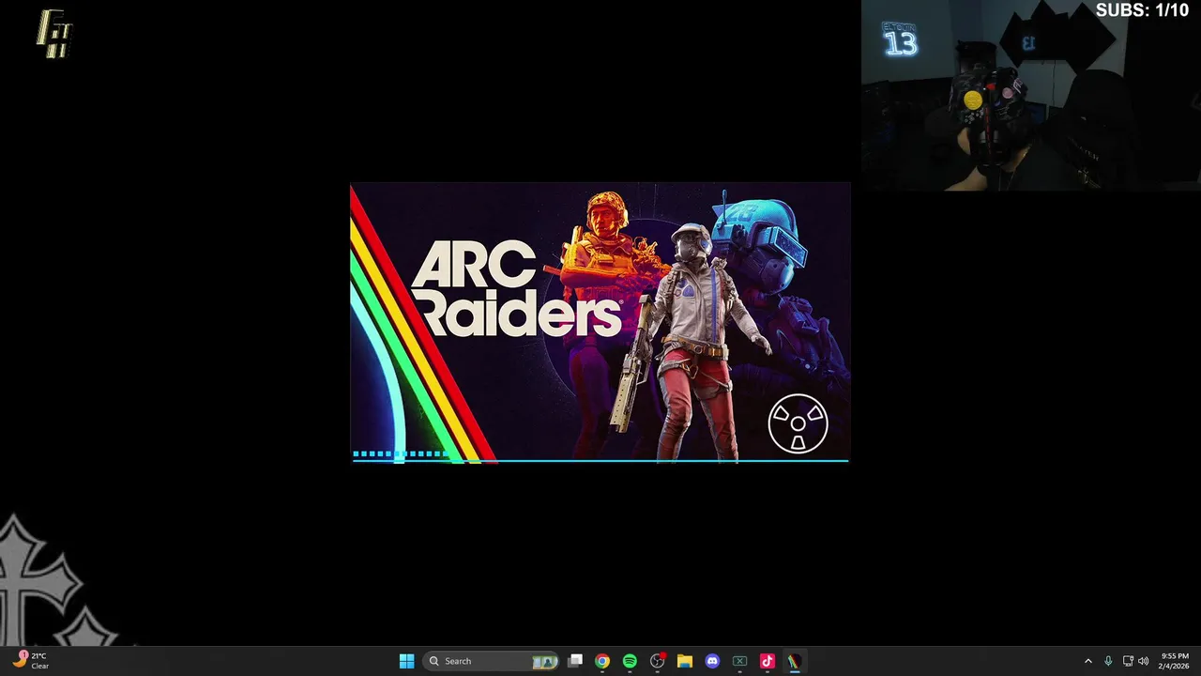This screenshot has height=676, width=1201.
Task: Open the clock showing 9:55 PM
Action: [1175, 661]
